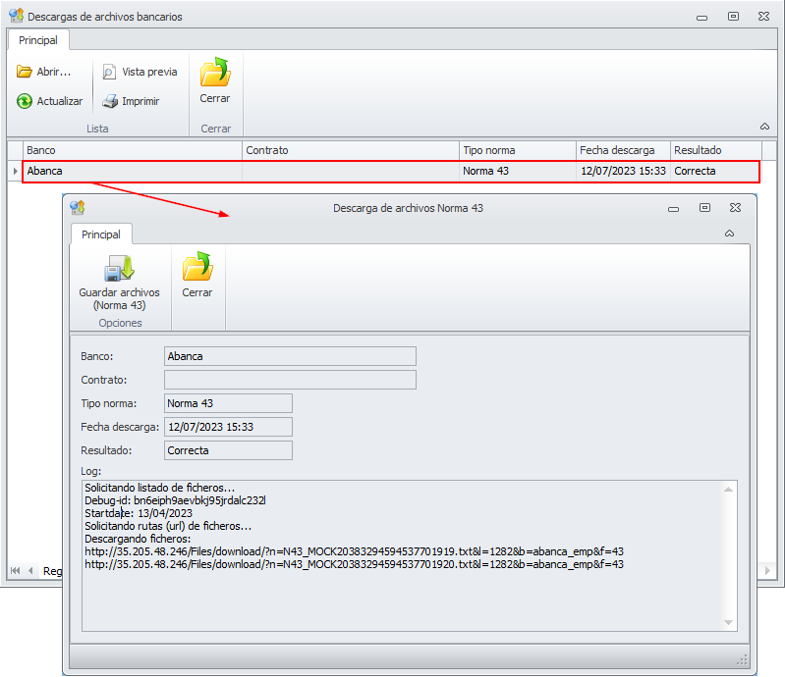Click the Imprimir printer icon

point(110,101)
